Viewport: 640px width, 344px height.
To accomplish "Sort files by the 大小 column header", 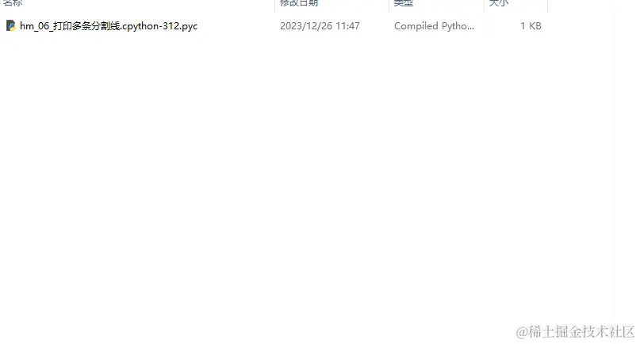I will click(x=499, y=3).
